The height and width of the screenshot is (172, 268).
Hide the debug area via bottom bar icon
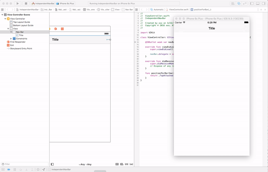point(3,169)
